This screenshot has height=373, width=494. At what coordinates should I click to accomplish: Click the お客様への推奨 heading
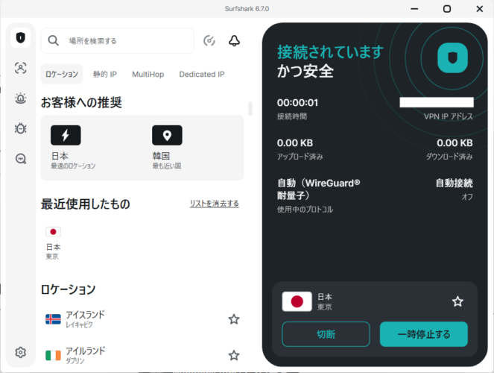click(81, 102)
